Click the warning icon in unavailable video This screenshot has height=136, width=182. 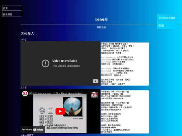(x=45, y=63)
